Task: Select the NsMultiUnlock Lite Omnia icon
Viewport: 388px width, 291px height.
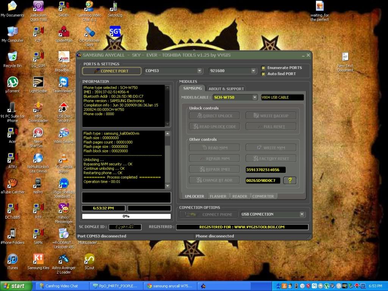Action: [38, 163]
